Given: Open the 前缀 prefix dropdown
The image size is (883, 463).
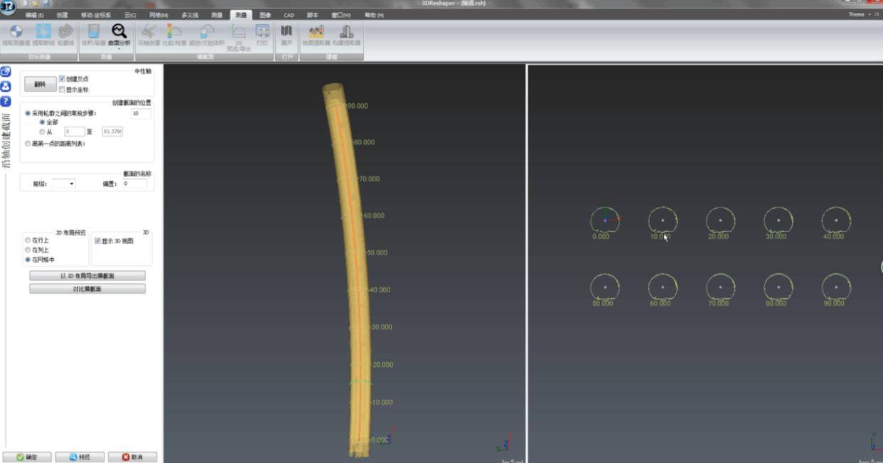Looking at the screenshot, I should coord(64,183).
